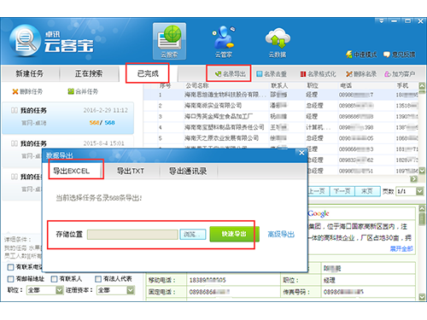
Task: Click the 职位 column header
Action: [313, 85]
